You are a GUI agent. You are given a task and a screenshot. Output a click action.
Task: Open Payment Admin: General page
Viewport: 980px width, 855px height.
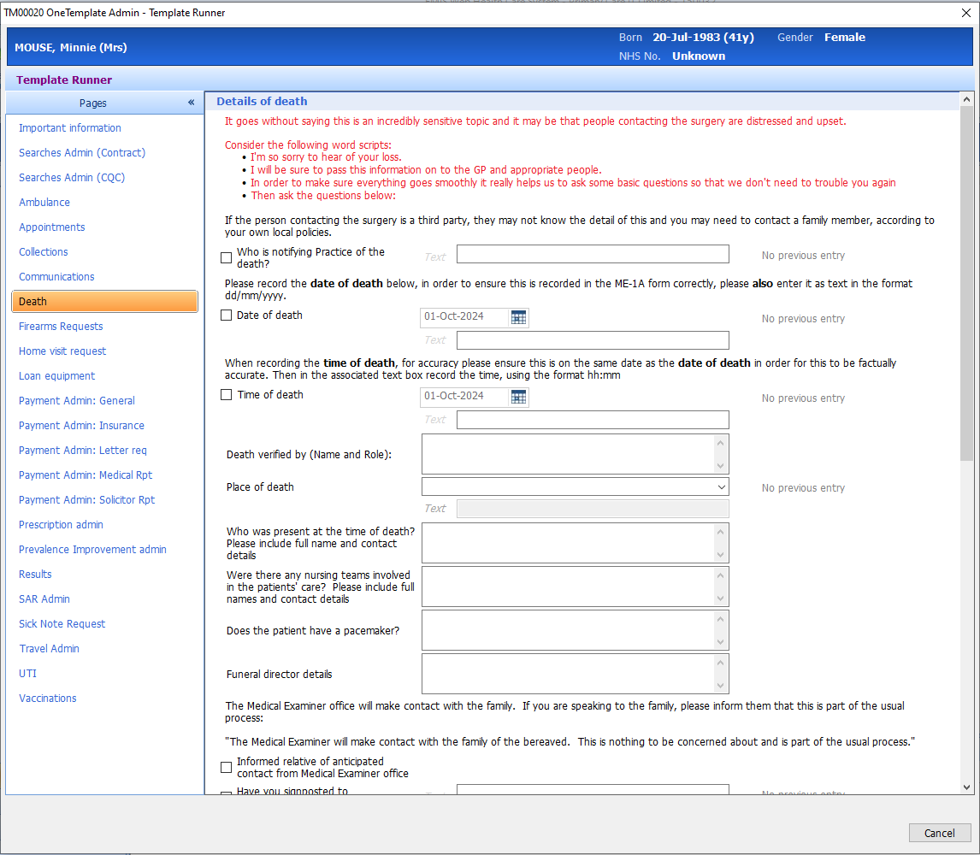click(77, 401)
